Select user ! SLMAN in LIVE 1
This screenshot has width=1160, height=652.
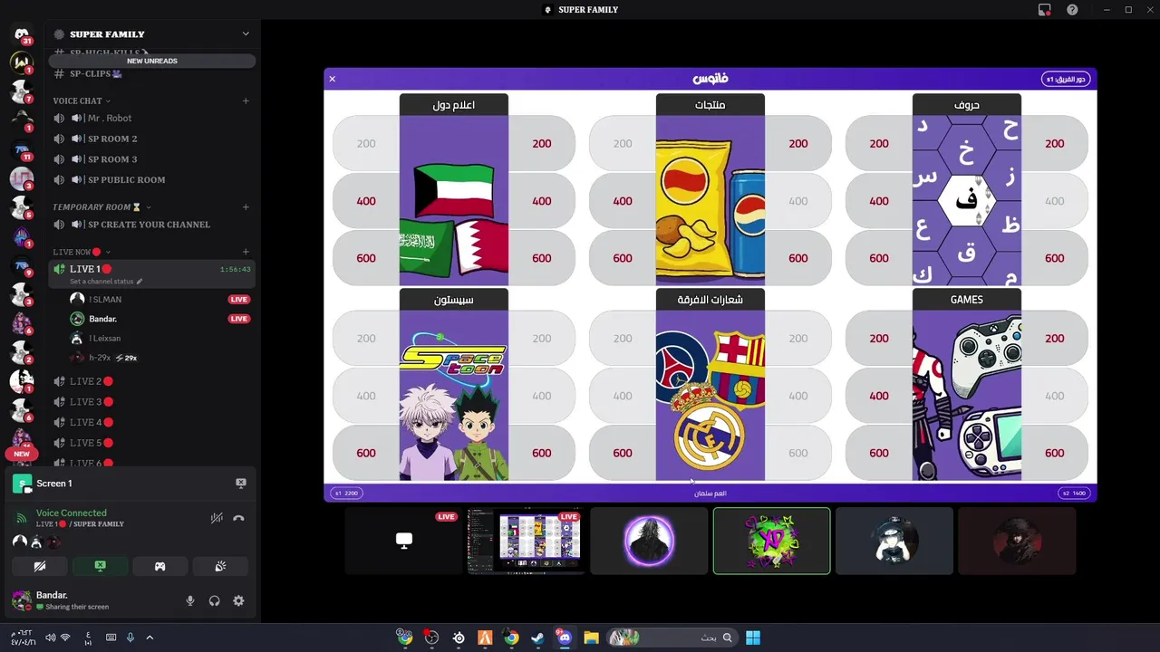point(150,299)
